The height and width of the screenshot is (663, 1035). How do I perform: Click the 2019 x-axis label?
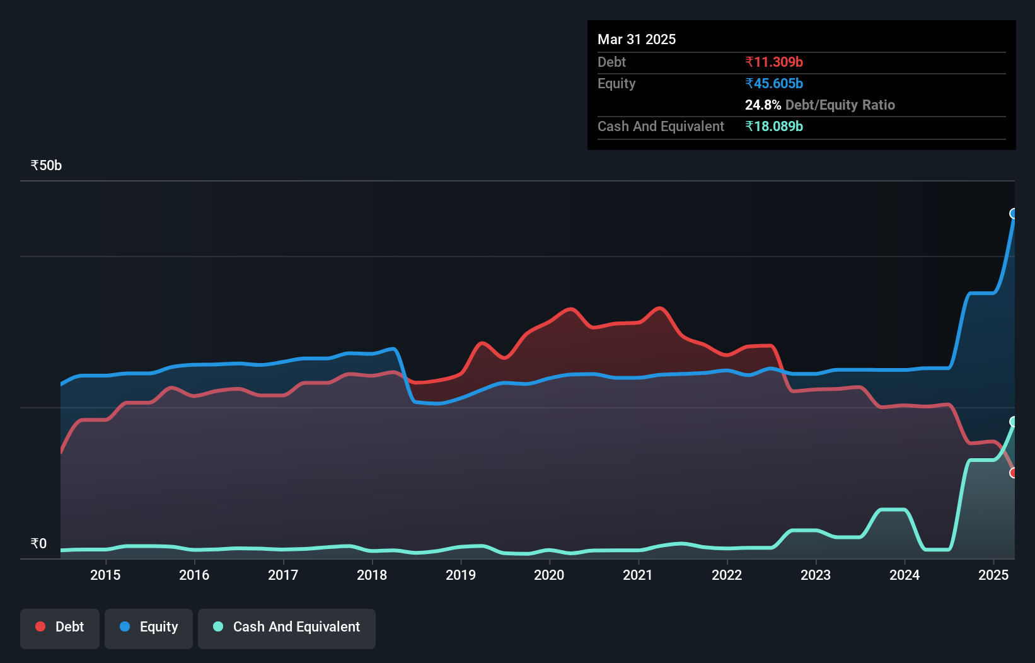coord(461,575)
